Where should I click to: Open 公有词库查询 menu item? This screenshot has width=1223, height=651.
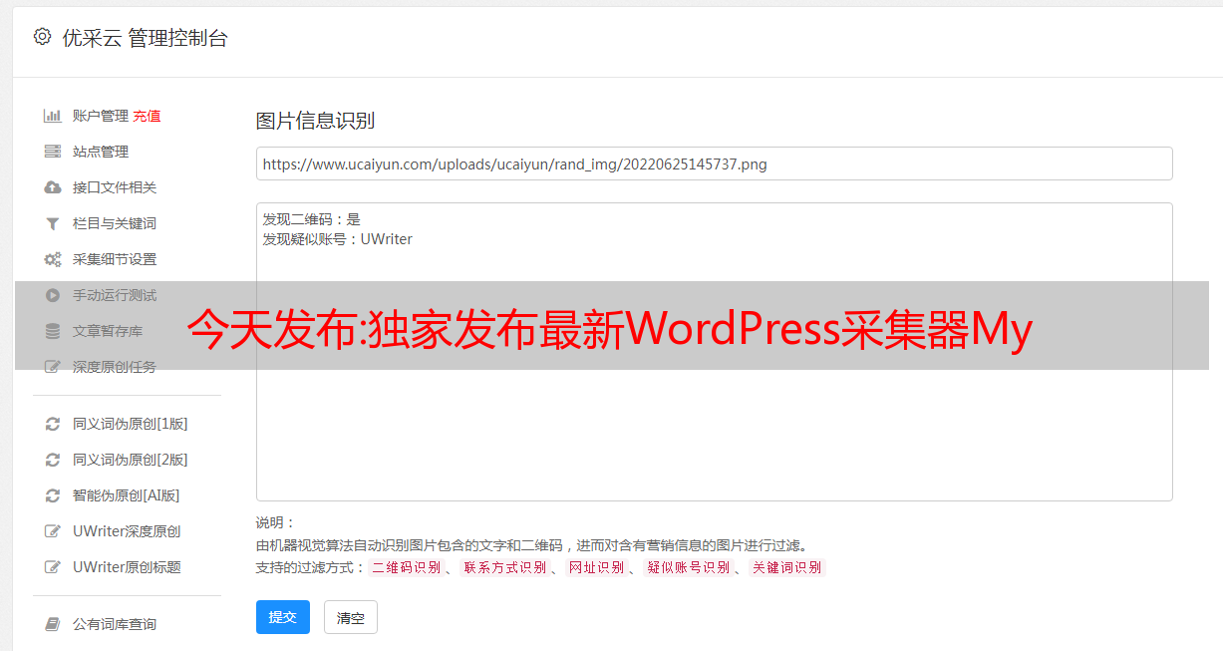coord(115,624)
